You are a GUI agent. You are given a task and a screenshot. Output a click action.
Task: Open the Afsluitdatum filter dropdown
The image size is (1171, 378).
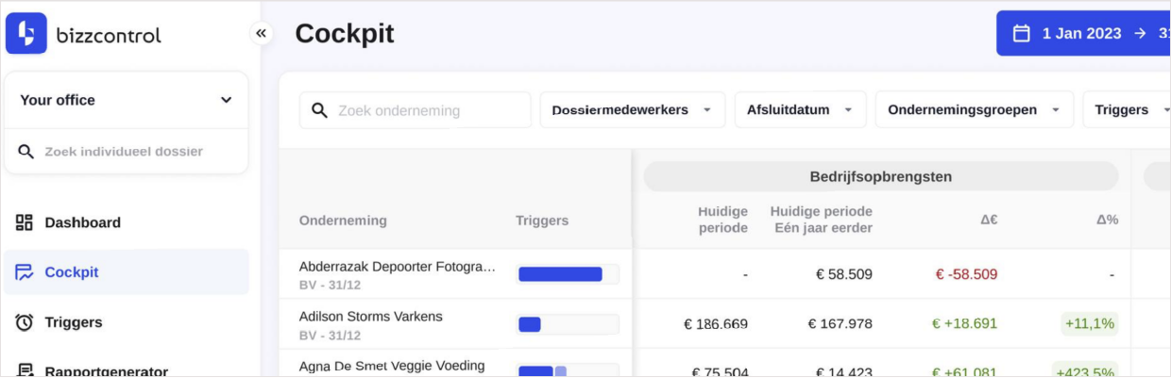[x=799, y=110]
